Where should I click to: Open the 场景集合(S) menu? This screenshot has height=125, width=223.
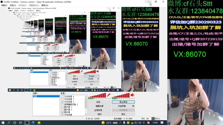[x=34, y=5]
